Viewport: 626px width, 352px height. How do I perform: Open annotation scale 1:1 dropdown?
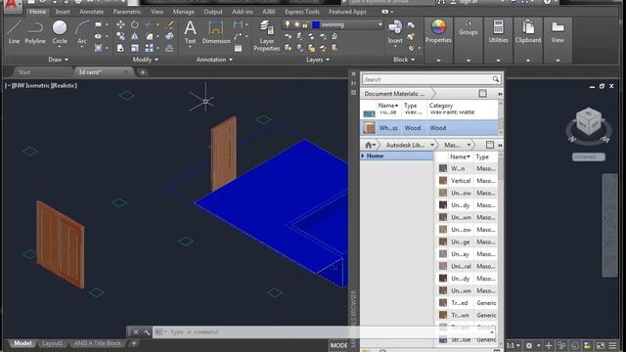[x=513, y=345]
